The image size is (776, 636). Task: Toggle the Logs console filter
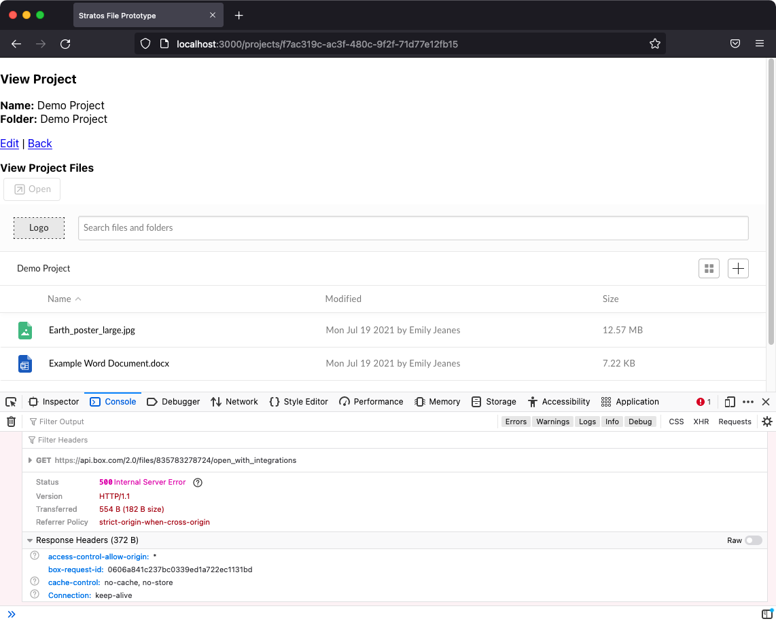point(587,422)
